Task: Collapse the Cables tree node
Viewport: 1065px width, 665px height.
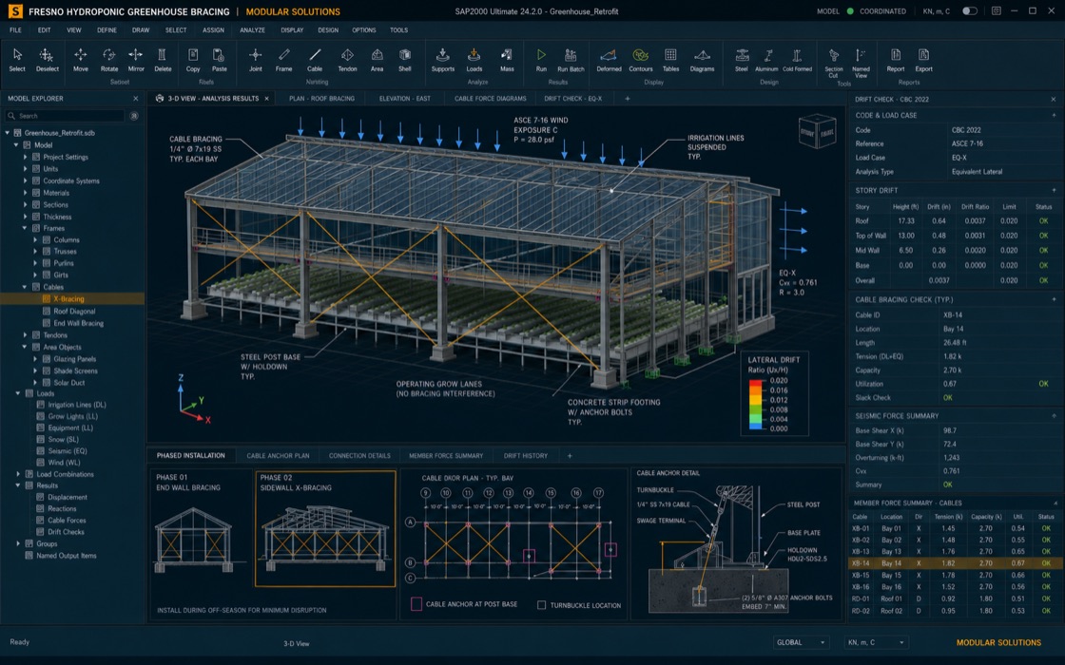Action: [x=26, y=287]
